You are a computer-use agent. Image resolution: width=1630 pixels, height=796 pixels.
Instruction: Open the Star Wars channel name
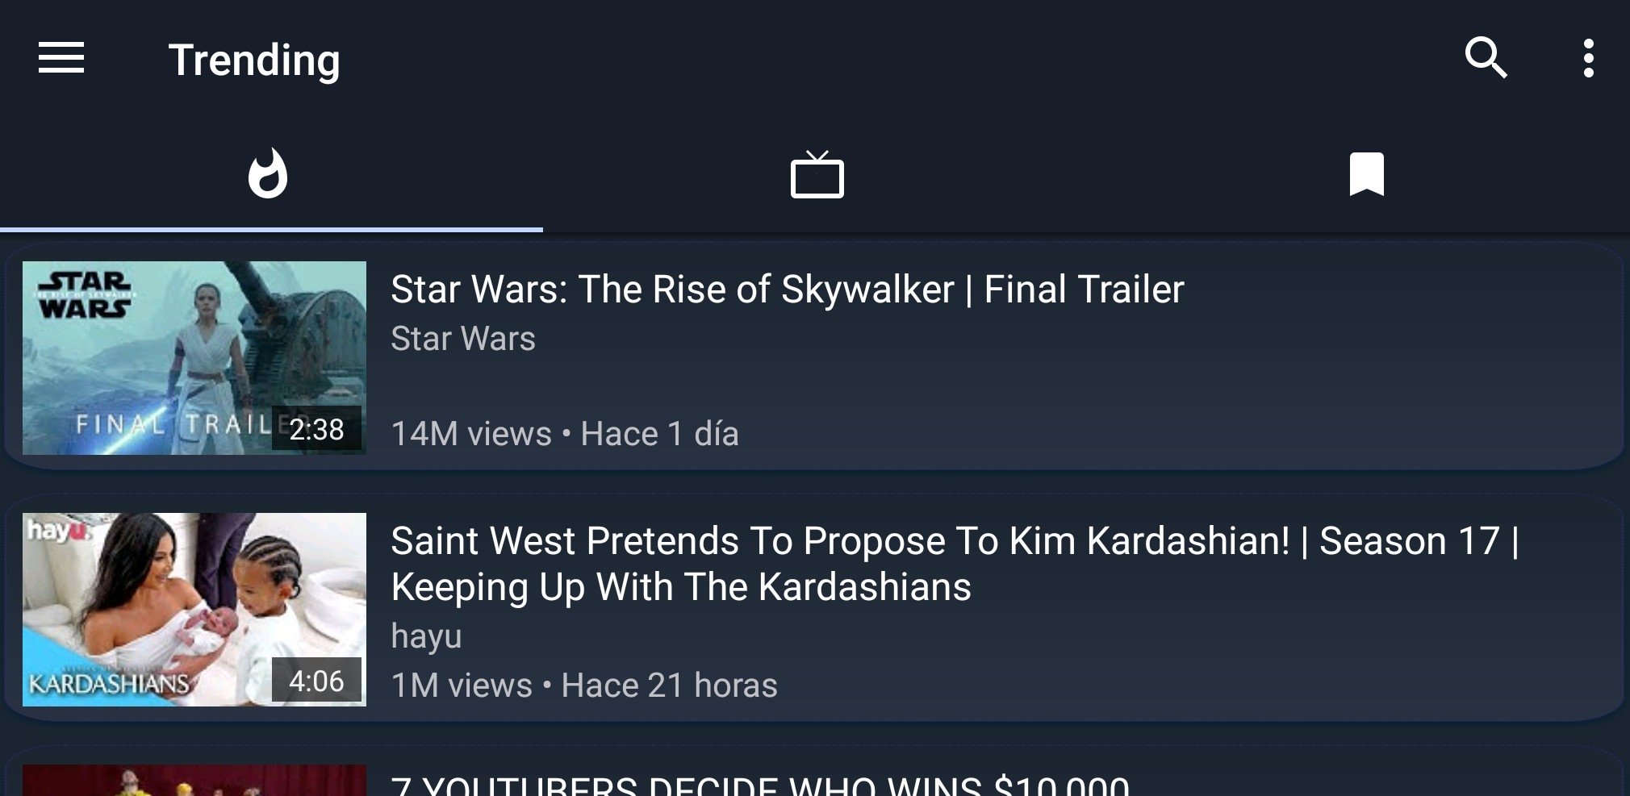pos(463,339)
